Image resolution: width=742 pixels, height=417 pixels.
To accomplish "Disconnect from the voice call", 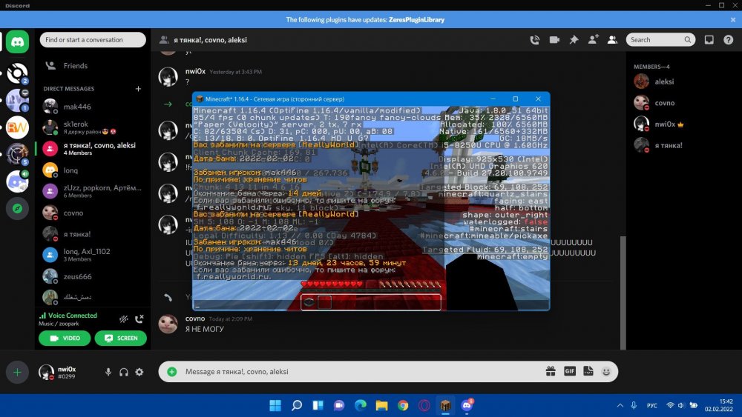I will [x=139, y=319].
